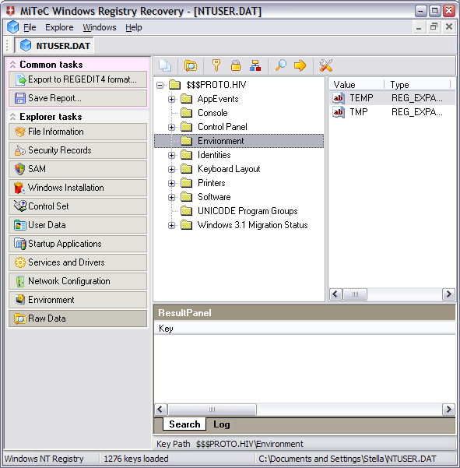Click the folder explore toolbar icon
Image resolution: width=460 pixels, height=468 pixels.
pos(191,65)
